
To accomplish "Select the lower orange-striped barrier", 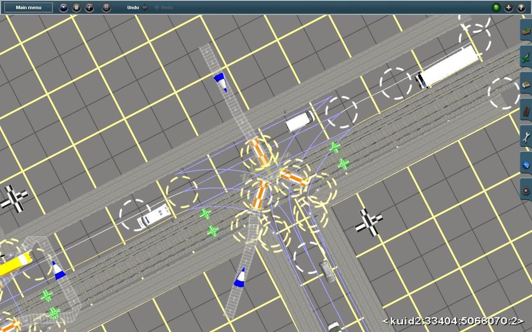I will (260, 194).
